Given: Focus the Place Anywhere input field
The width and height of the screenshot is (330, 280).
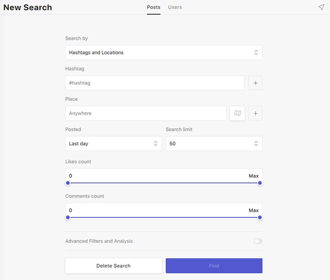Looking at the screenshot, I should click(x=146, y=113).
